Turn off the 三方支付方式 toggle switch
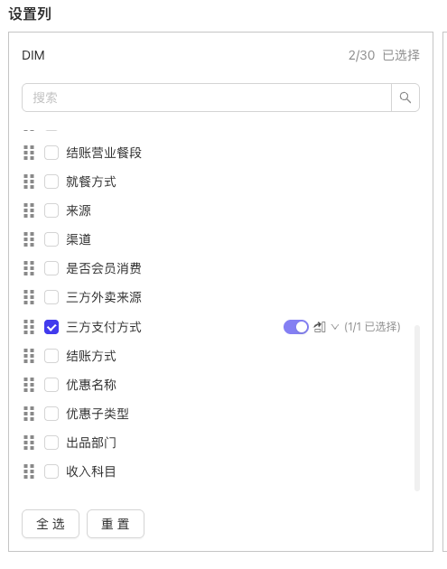Screen dimensions: 447x569 point(295,327)
